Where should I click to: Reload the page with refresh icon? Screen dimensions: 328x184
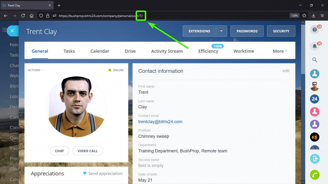[x=23, y=16]
